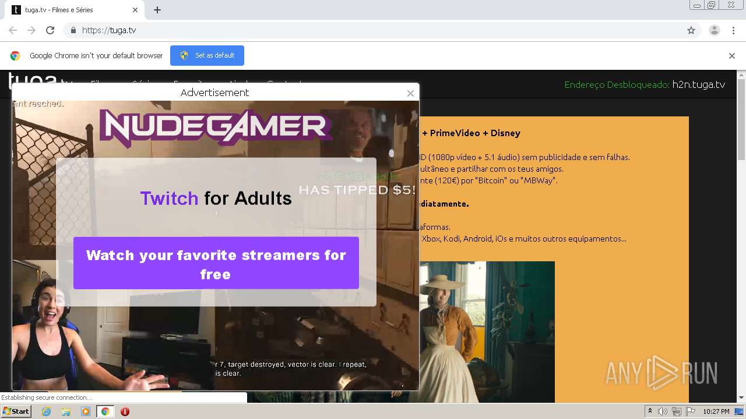The width and height of the screenshot is (746, 419).
Task: Open the h2n.tuga.tv unblocked address link
Action: click(x=698, y=84)
